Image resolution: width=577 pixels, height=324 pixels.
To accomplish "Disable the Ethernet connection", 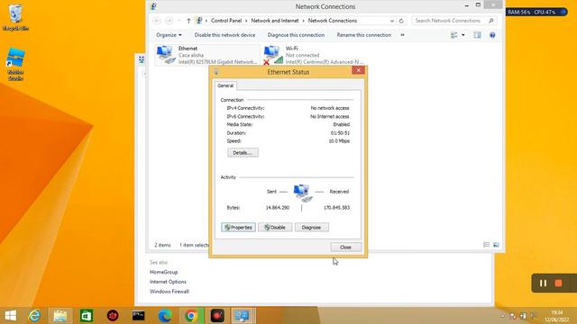I will click(275, 228).
